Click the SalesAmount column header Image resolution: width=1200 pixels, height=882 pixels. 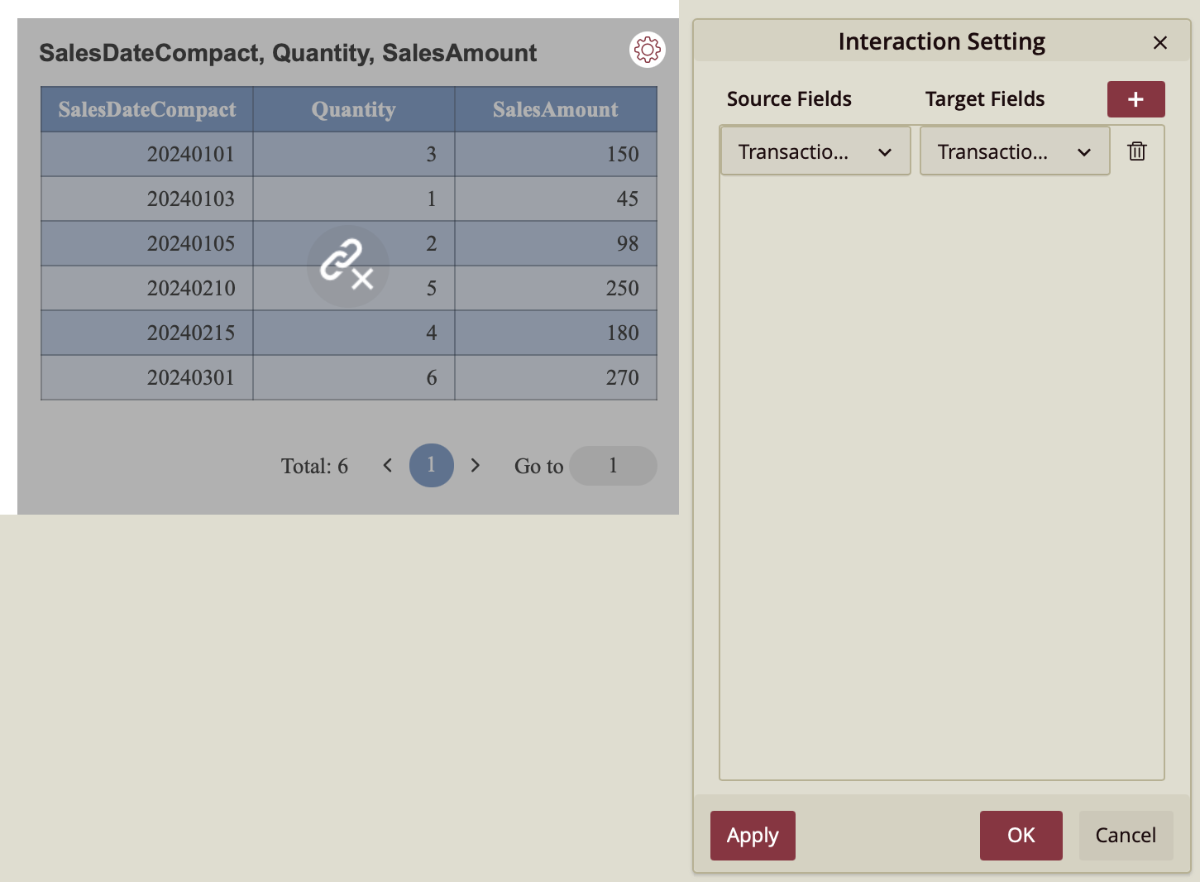555,110
